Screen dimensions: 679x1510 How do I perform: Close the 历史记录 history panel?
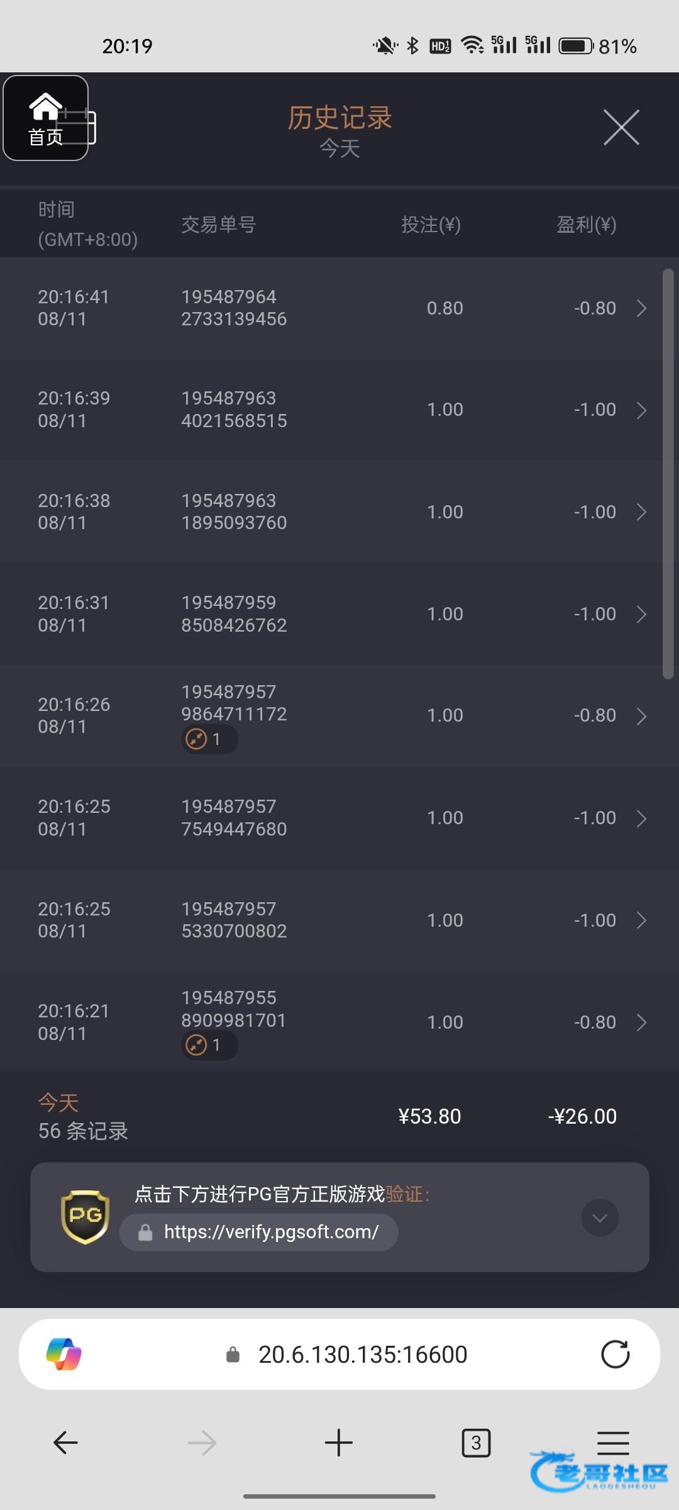click(621, 127)
